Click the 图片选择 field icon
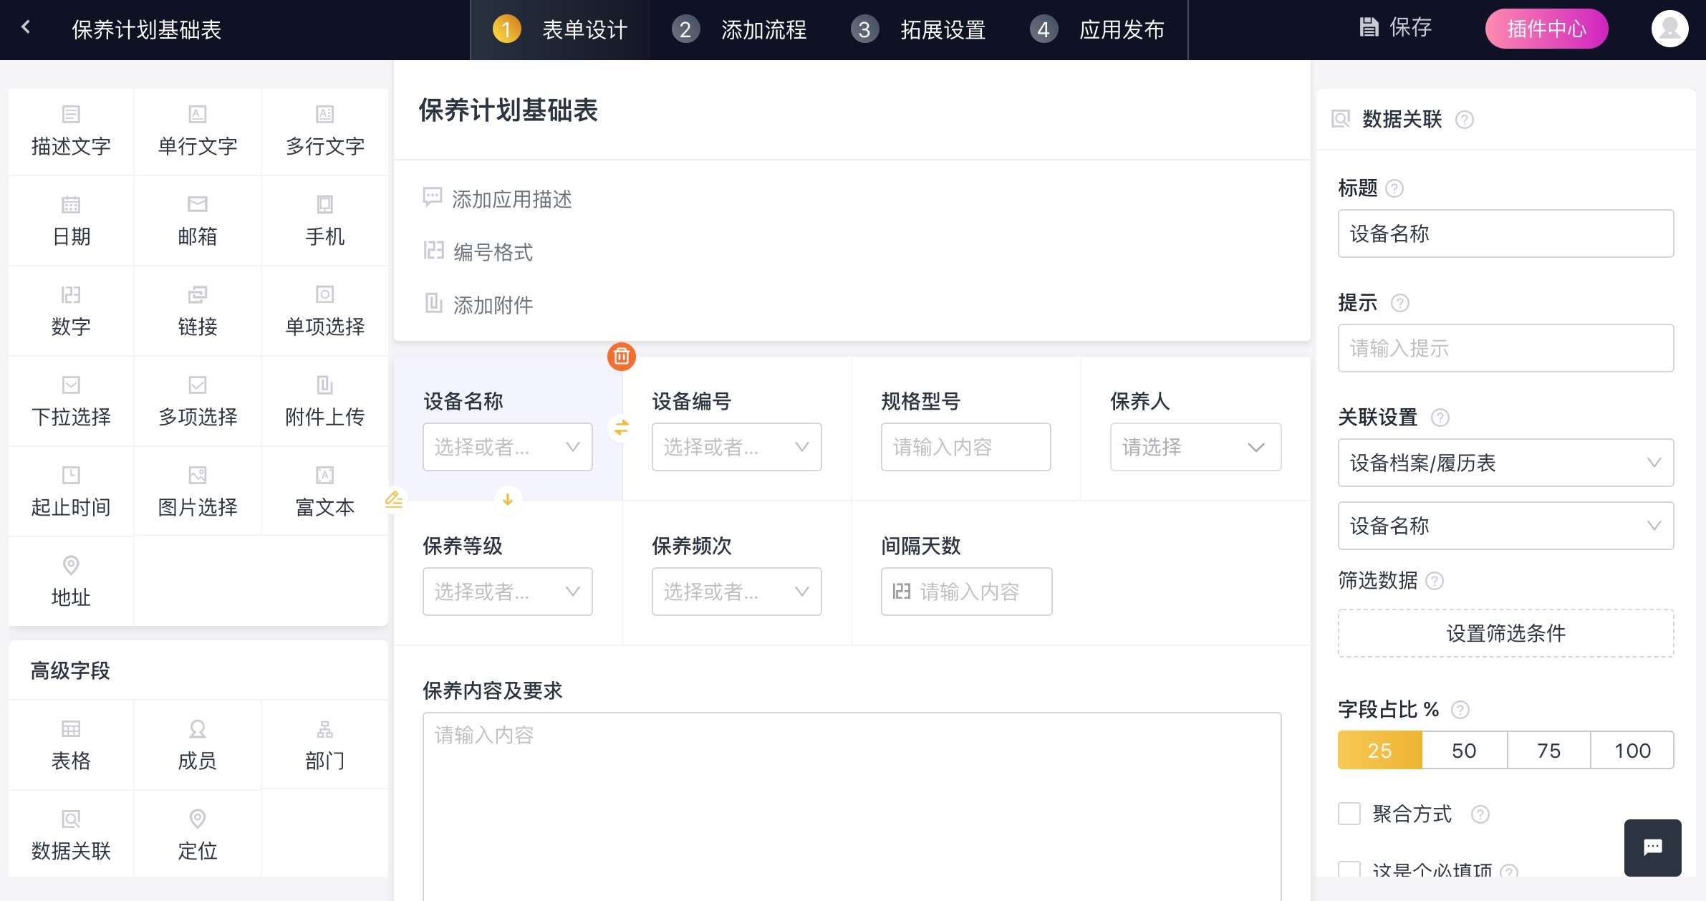 (197, 474)
